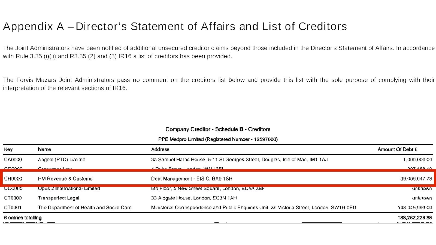Click the Name column header

(x=44, y=149)
